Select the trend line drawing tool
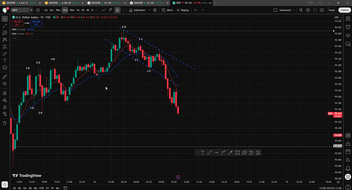 [5, 26]
